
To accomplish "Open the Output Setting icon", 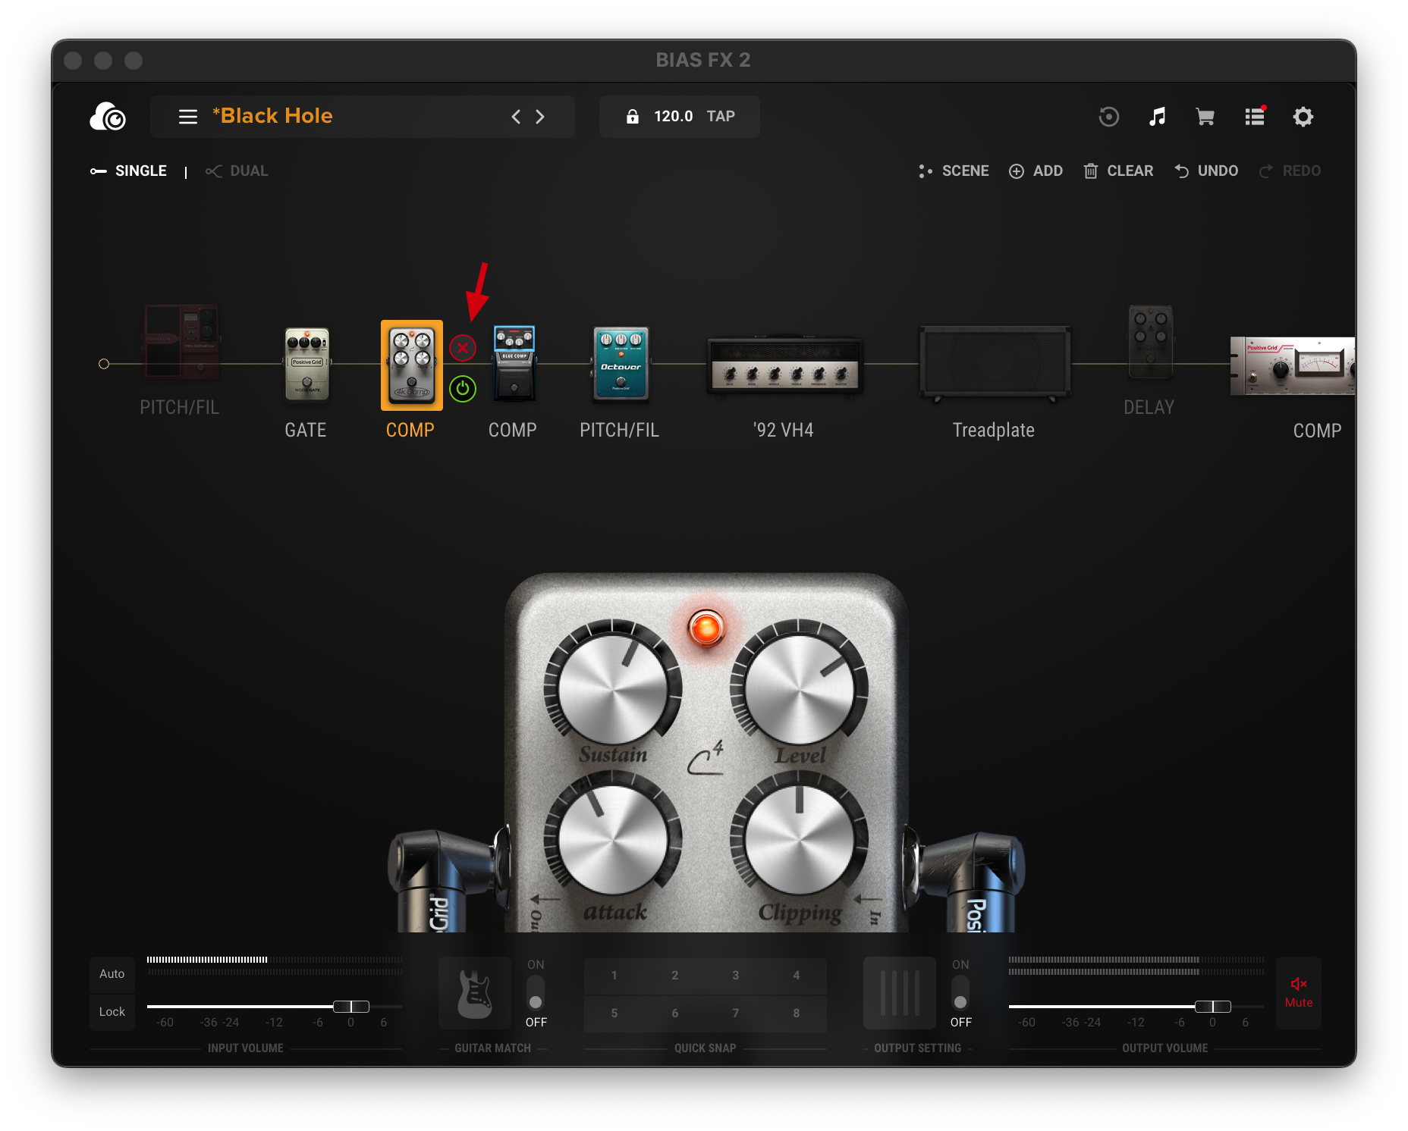I will (900, 994).
